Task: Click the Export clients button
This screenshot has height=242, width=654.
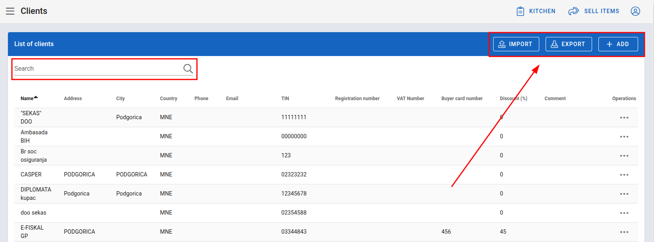Action: tap(569, 44)
